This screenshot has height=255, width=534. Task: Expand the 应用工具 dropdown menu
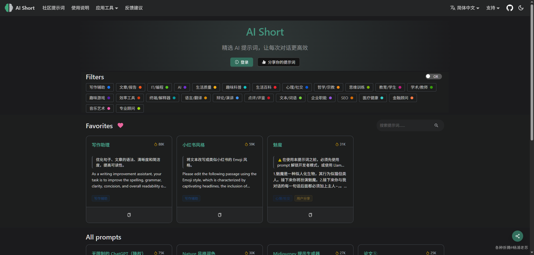pyautogui.click(x=107, y=8)
